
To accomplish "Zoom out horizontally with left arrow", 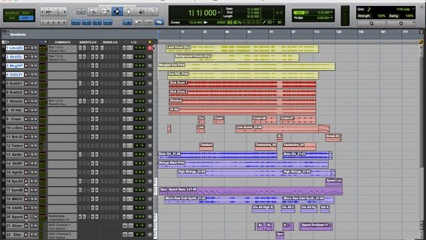I will point(43,11).
